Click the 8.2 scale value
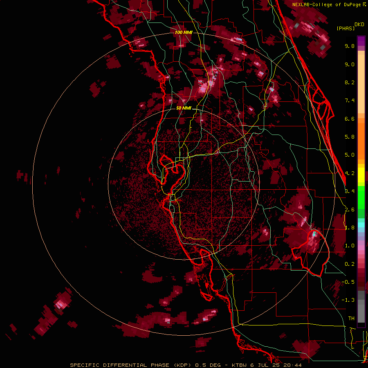Viewport: 368px width, 368px height. [350, 82]
